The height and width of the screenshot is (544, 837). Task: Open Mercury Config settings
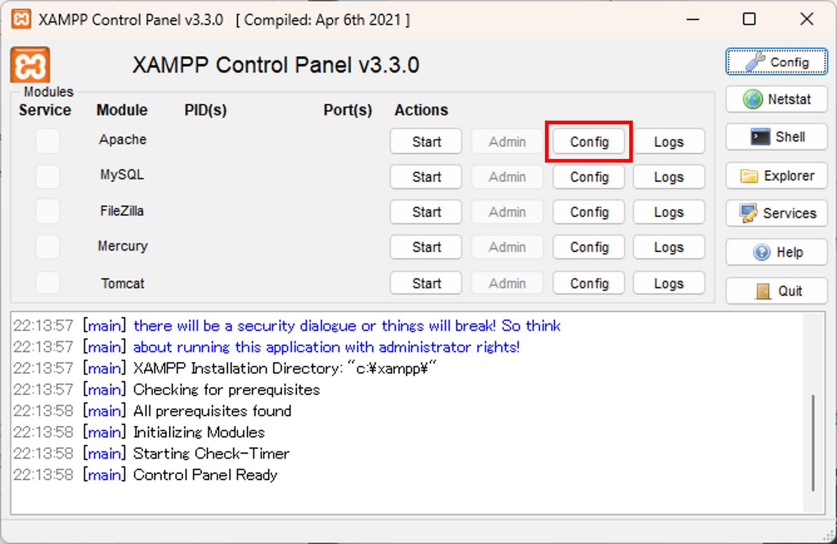pyautogui.click(x=588, y=247)
